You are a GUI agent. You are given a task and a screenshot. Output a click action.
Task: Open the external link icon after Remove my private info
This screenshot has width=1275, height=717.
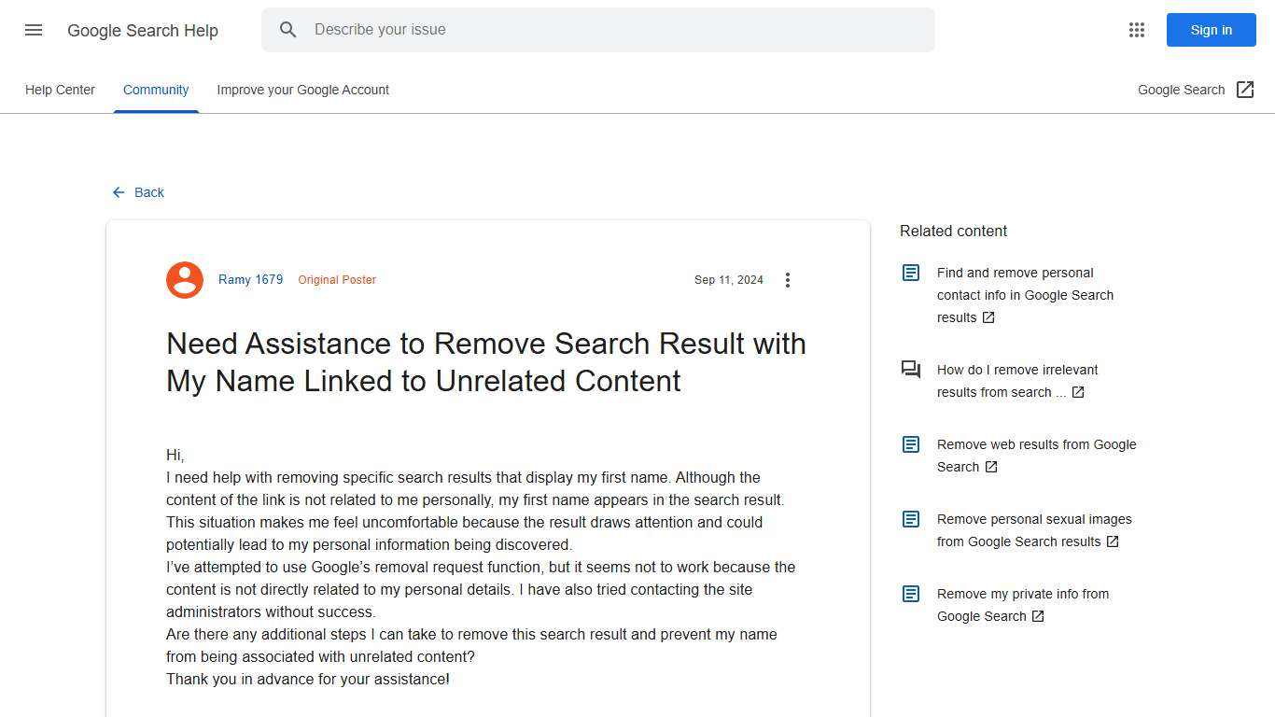point(1038,616)
